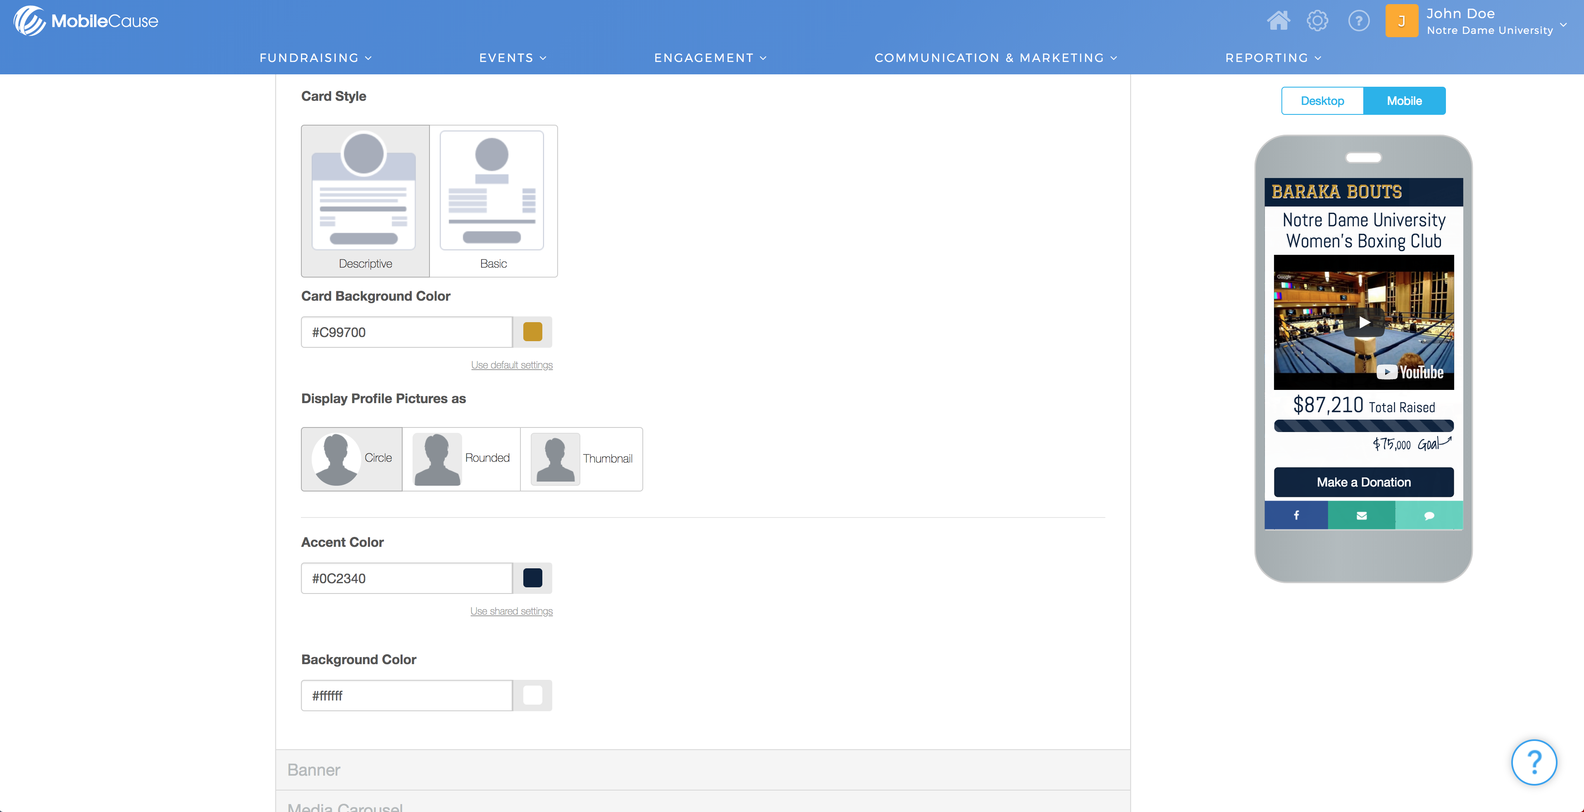Switch preview to Desktop tab
This screenshot has height=812, width=1584.
(x=1322, y=101)
